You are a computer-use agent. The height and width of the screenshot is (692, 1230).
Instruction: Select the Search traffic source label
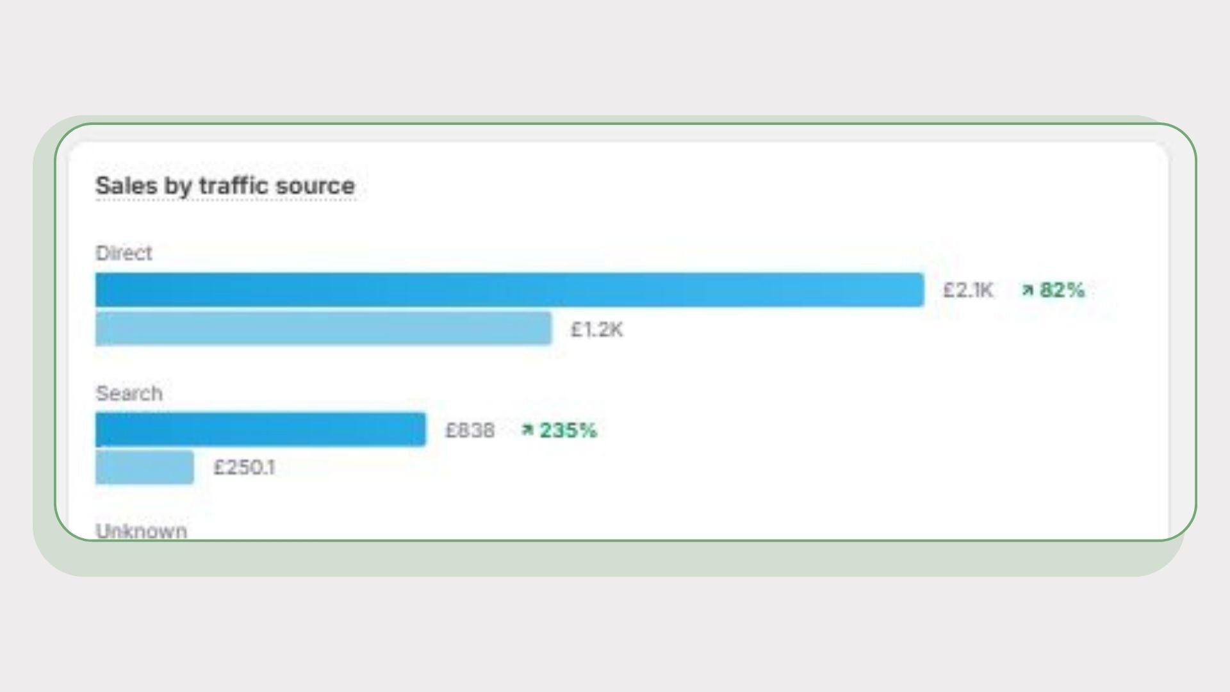[129, 393]
